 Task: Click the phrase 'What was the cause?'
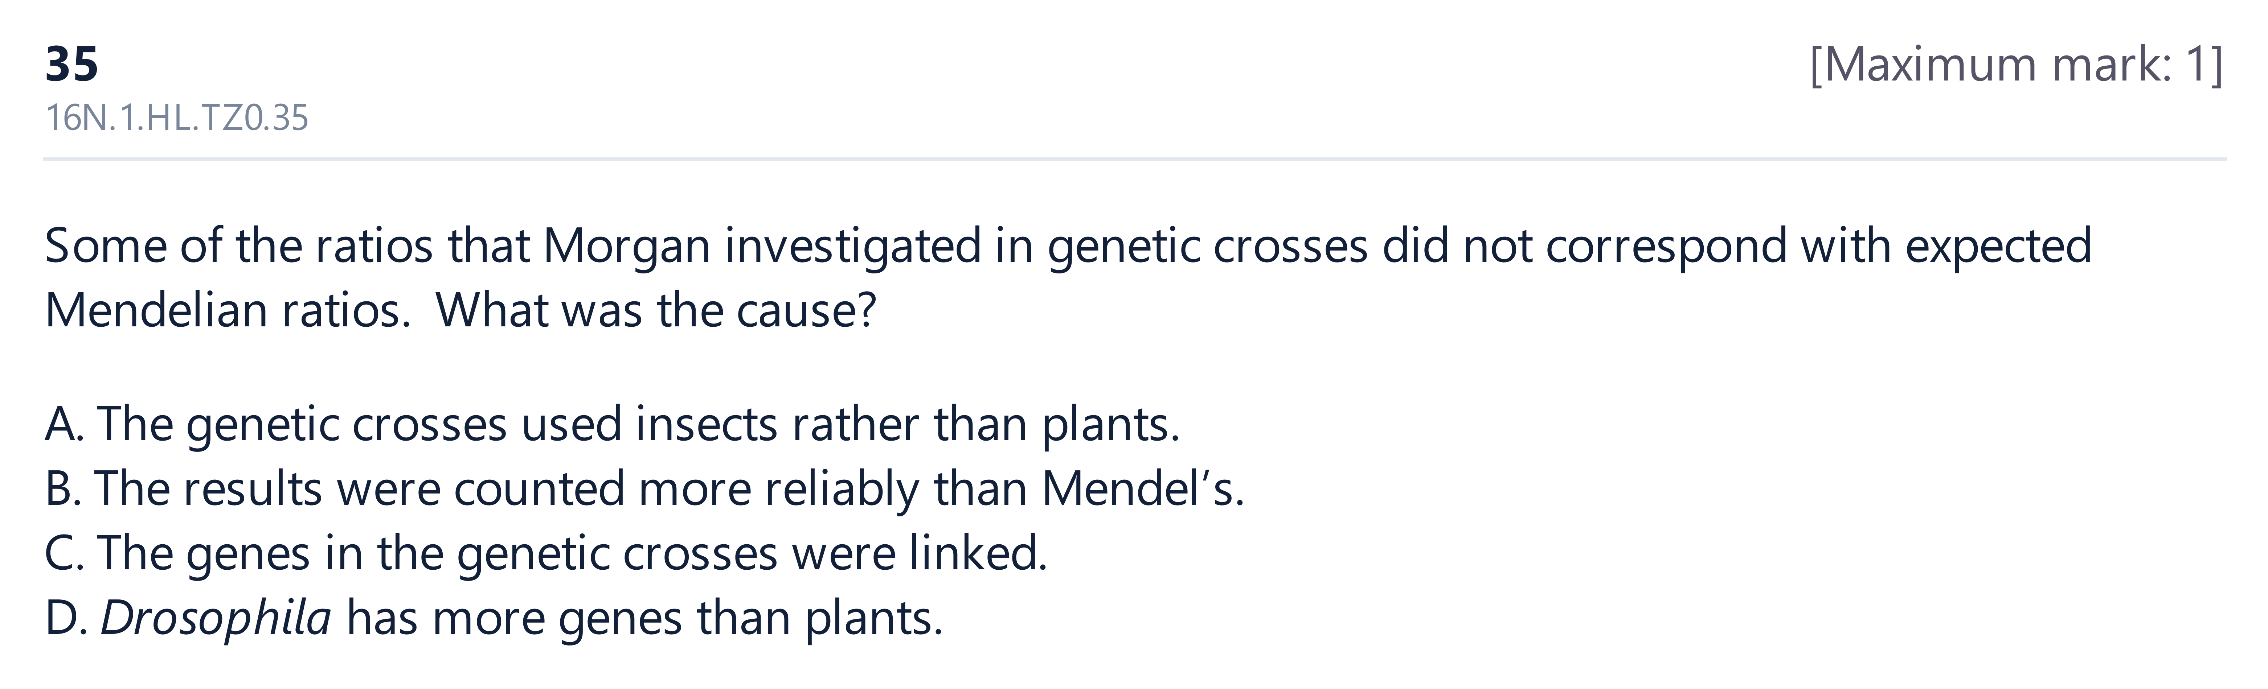coord(656,311)
